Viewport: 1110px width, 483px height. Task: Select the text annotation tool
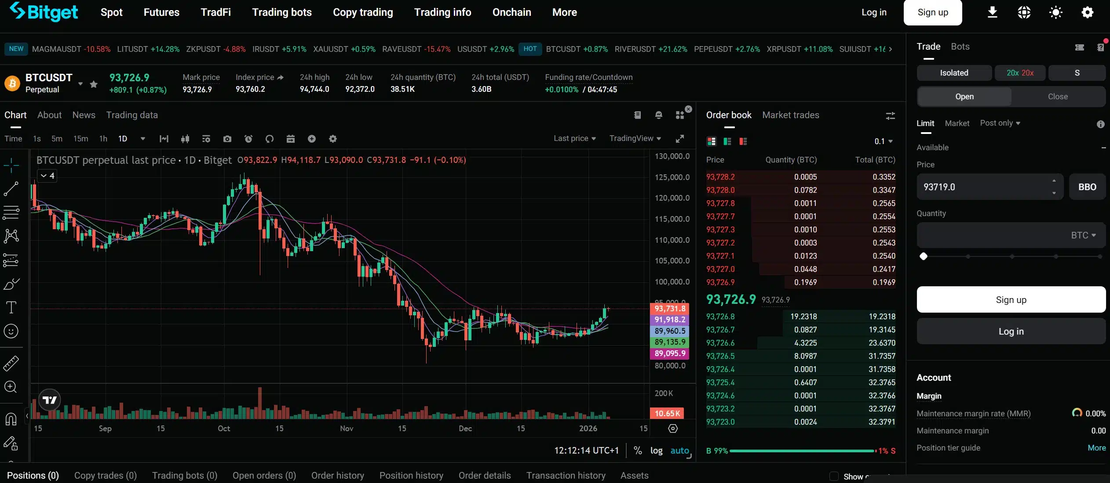pyautogui.click(x=11, y=307)
